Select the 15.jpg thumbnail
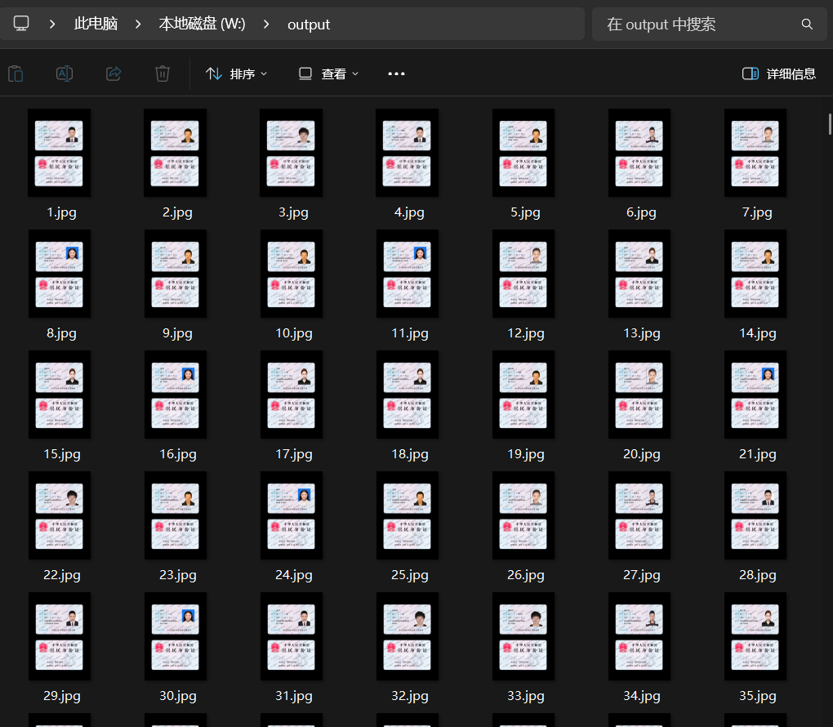The image size is (833, 727). tap(59, 395)
